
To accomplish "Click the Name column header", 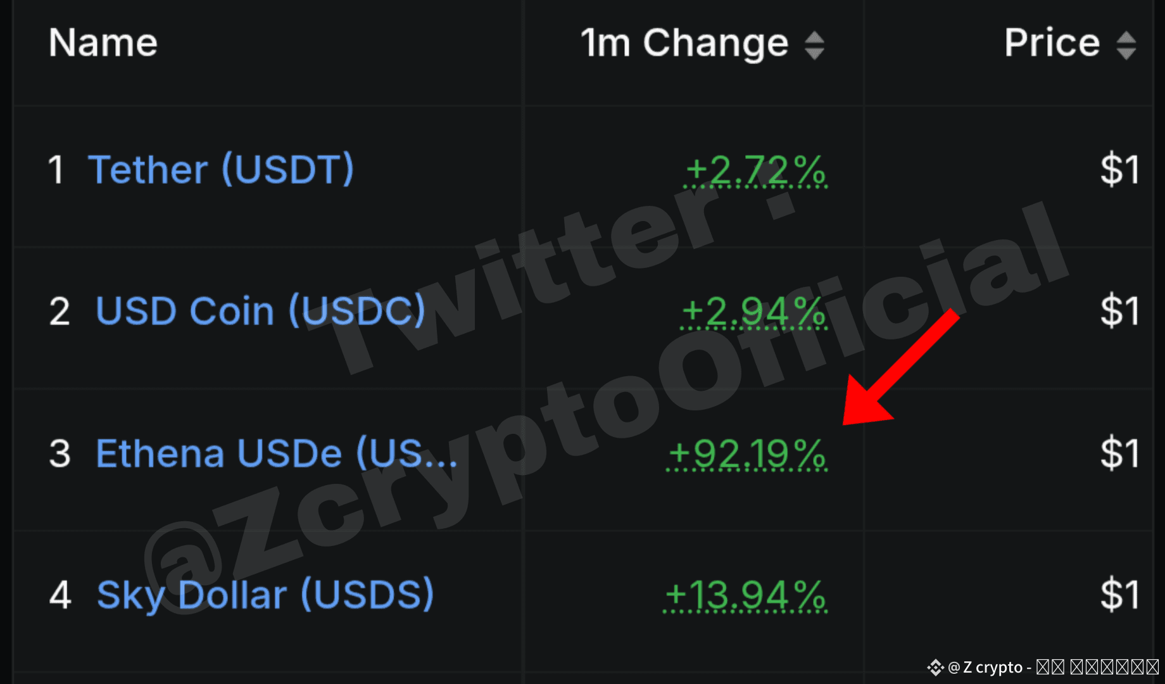I will click(x=103, y=43).
